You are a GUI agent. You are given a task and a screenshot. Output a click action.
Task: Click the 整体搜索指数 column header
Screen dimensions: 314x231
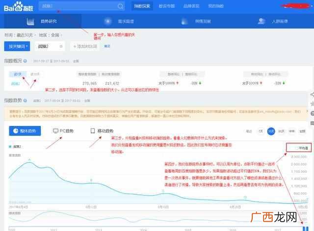point(87,74)
